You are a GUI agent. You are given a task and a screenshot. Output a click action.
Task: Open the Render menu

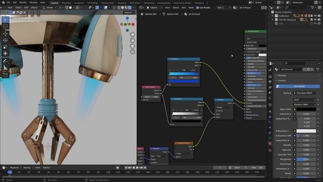[23, 3]
